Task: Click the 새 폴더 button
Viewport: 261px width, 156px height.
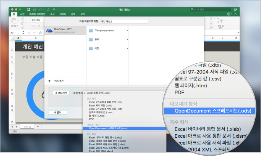Action: coord(58,113)
